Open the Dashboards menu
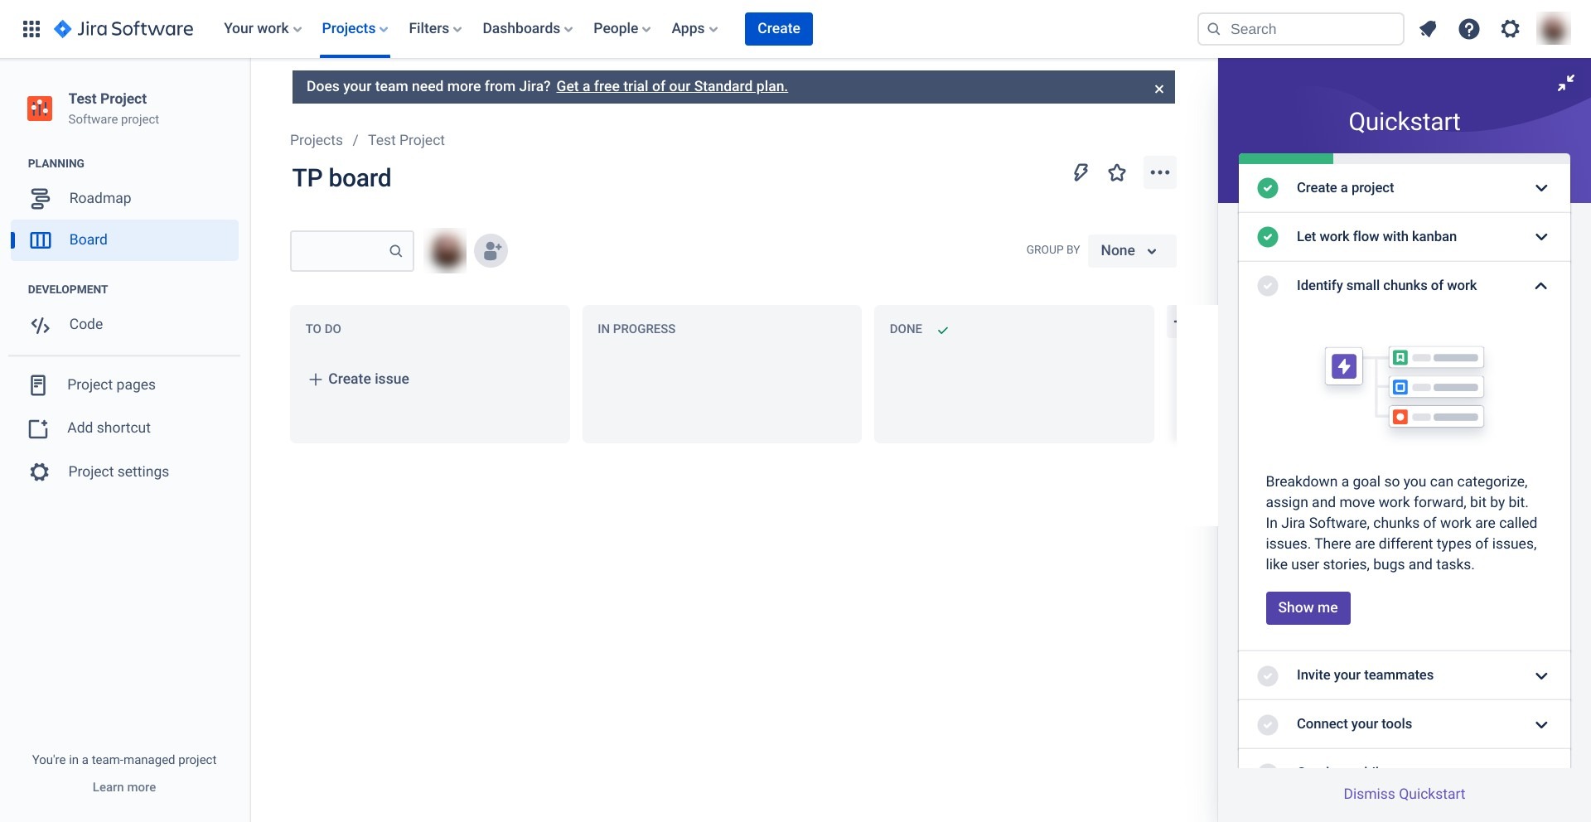The height and width of the screenshot is (822, 1591). [527, 29]
